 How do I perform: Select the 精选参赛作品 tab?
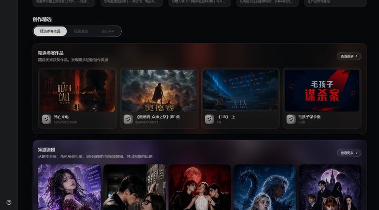click(x=50, y=31)
